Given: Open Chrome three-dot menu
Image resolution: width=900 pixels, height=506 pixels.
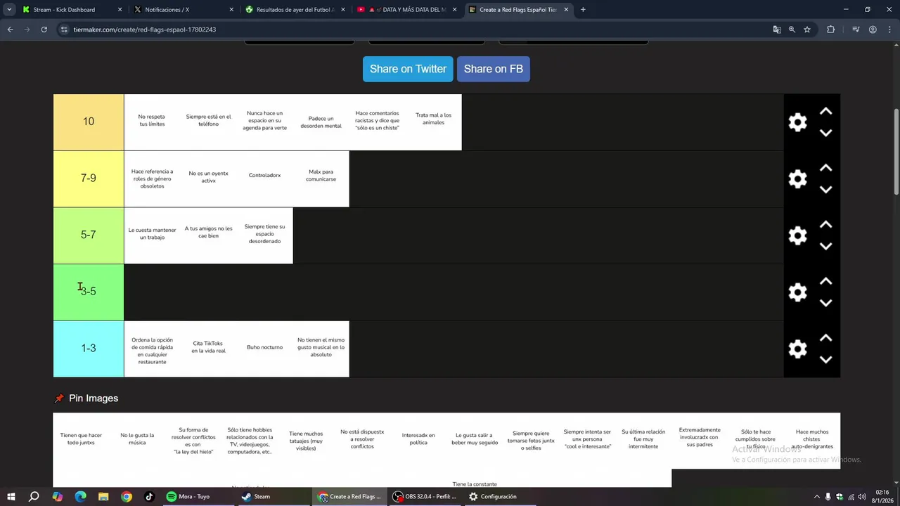Looking at the screenshot, I should [889, 30].
